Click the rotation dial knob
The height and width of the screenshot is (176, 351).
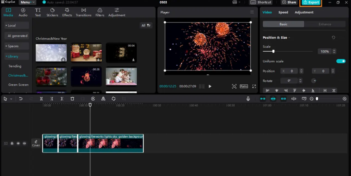point(314,81)
